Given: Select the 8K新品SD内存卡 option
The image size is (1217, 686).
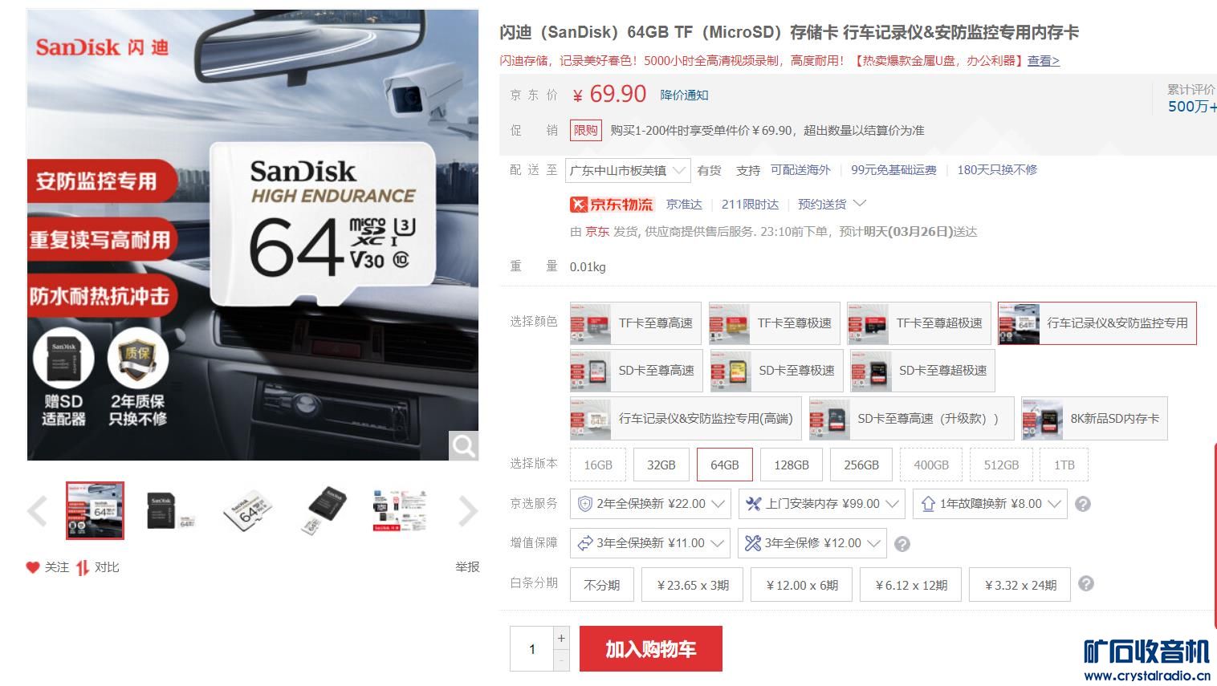Looking at the screenshot, I should click(1094, 418).
